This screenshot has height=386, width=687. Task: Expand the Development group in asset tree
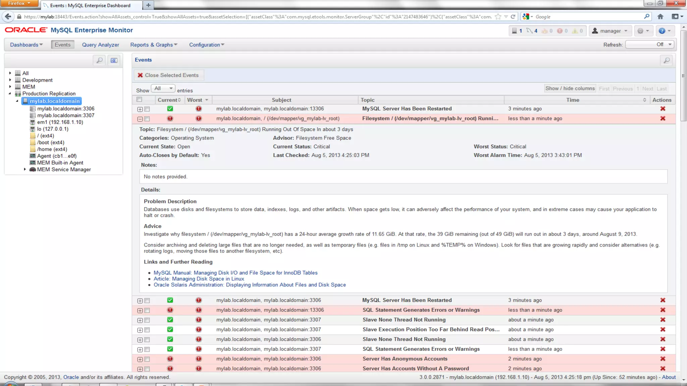point(10,80)
